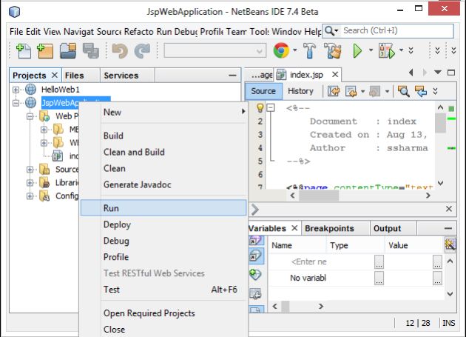The image size is (466, 337).
Task: Click the green Run Project icon
Action: click(x=357, y=50)
